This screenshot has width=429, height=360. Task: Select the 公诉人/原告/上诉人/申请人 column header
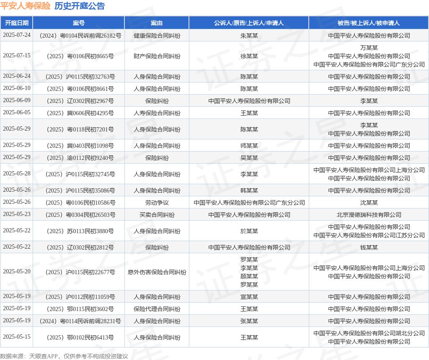[249, 23]
